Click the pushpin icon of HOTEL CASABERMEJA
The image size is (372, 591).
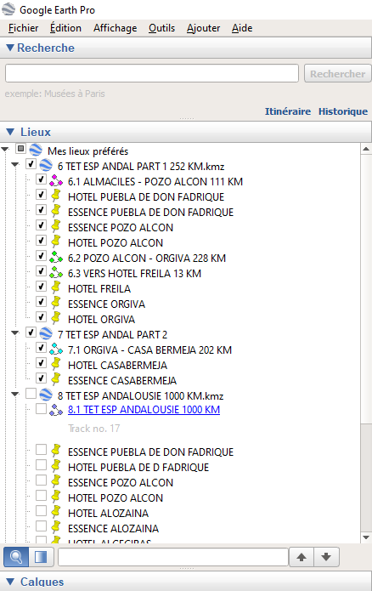[56, 364]
